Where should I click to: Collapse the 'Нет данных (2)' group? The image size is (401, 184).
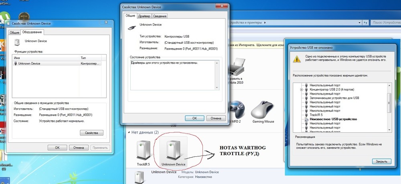point(129,133)
